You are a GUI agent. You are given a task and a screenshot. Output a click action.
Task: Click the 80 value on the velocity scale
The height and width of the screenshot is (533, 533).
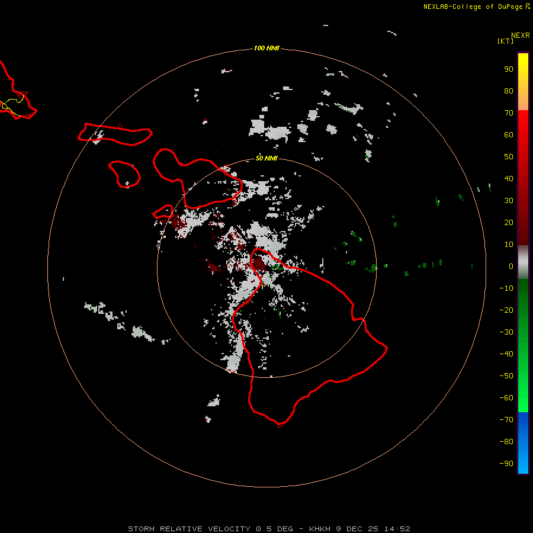pyautogui.click(x=509, y=91)
